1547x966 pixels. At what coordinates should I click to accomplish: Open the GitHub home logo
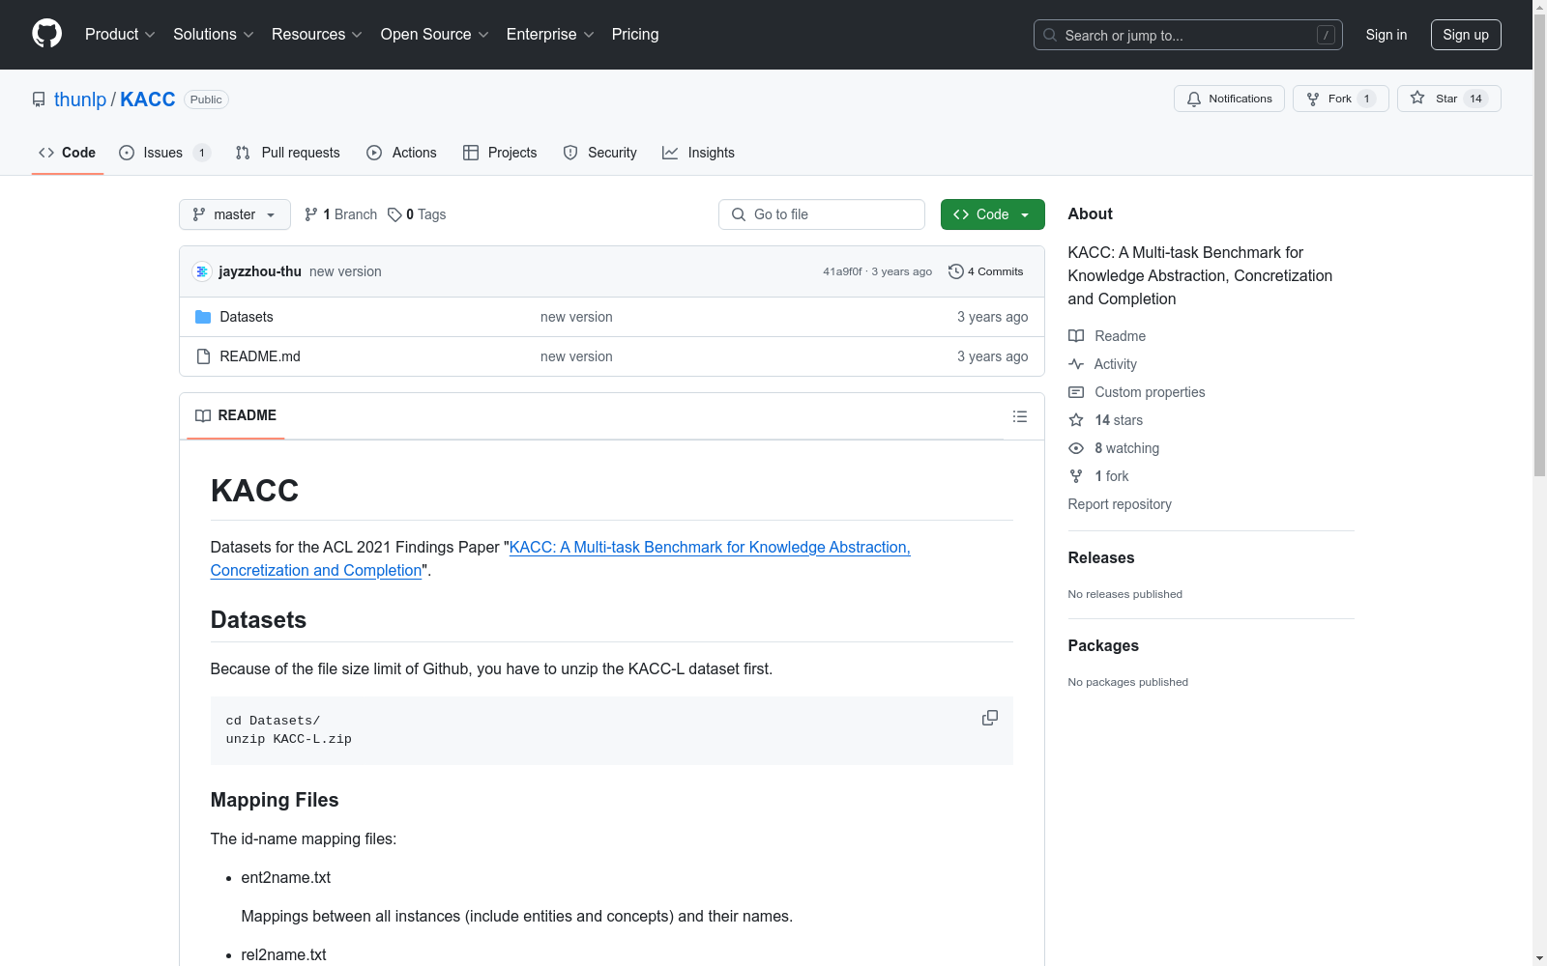pyautogui.click(x=46, y=34)
